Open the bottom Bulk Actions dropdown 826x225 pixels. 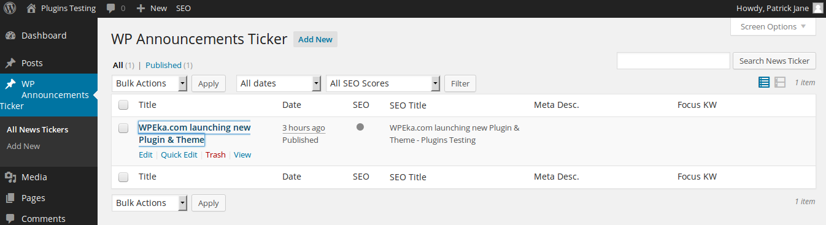pyautogui.click(x=150, y=203)
